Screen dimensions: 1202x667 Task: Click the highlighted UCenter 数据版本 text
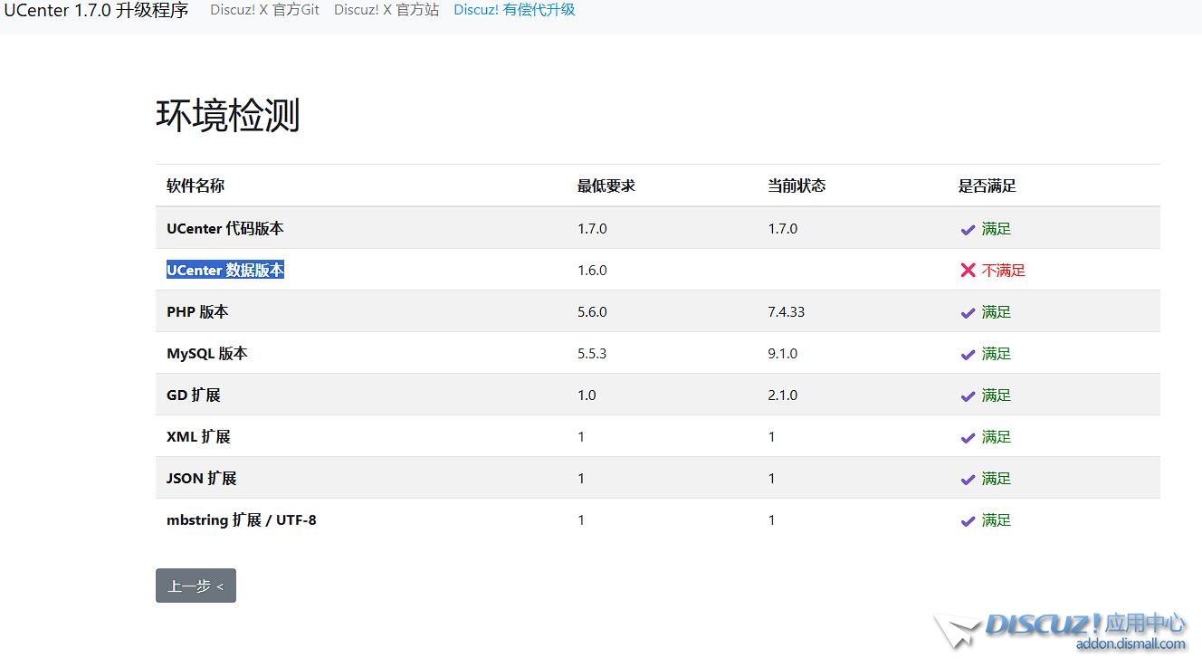(225, 270)
